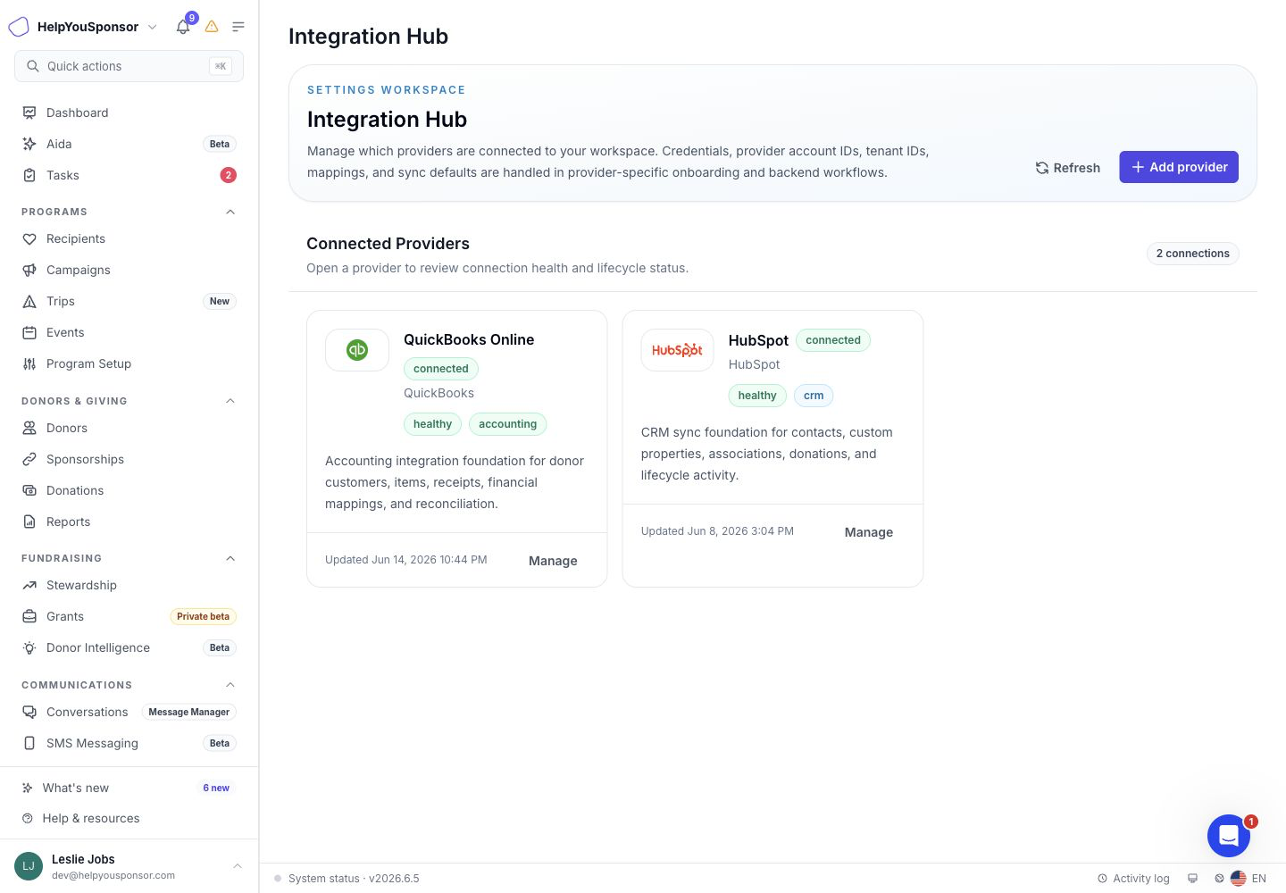Image resolution: width=1286 pixels, height=893 pixels.
Task: Open the Reports page
Action: click(x=129, y=522)
